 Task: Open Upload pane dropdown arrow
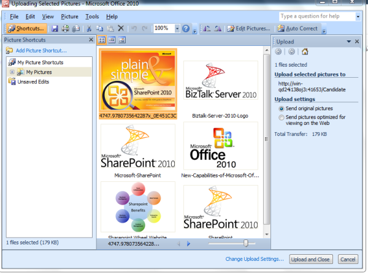point(349,42)
